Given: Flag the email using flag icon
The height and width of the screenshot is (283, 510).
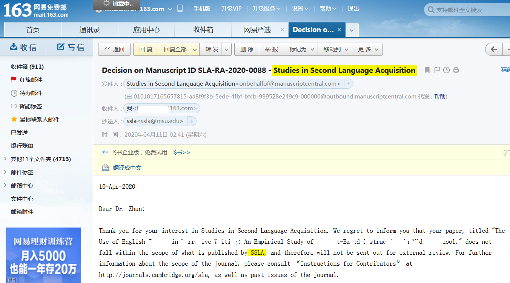Looking at the screenshot, I should 437,70.
